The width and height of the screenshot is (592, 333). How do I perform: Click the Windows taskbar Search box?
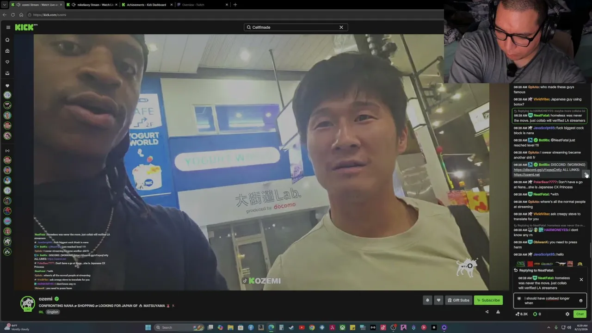(179, 327)
